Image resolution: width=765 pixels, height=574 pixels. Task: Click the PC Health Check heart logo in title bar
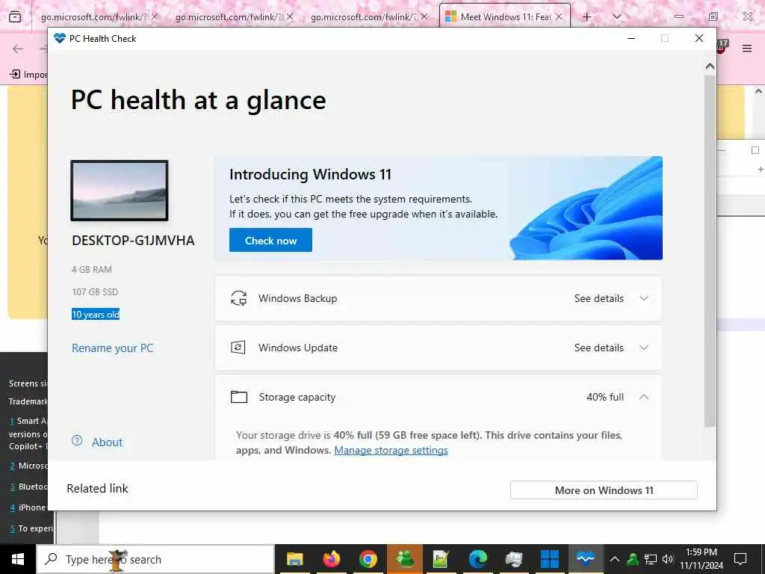click(60, 39)
